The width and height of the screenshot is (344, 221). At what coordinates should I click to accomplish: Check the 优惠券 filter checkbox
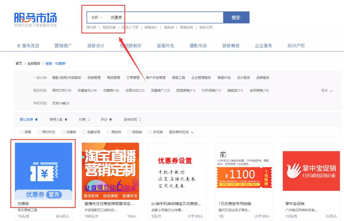coord(63,132)
